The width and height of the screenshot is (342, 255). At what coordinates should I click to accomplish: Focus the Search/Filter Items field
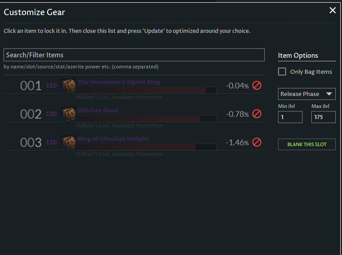point(134,55)
